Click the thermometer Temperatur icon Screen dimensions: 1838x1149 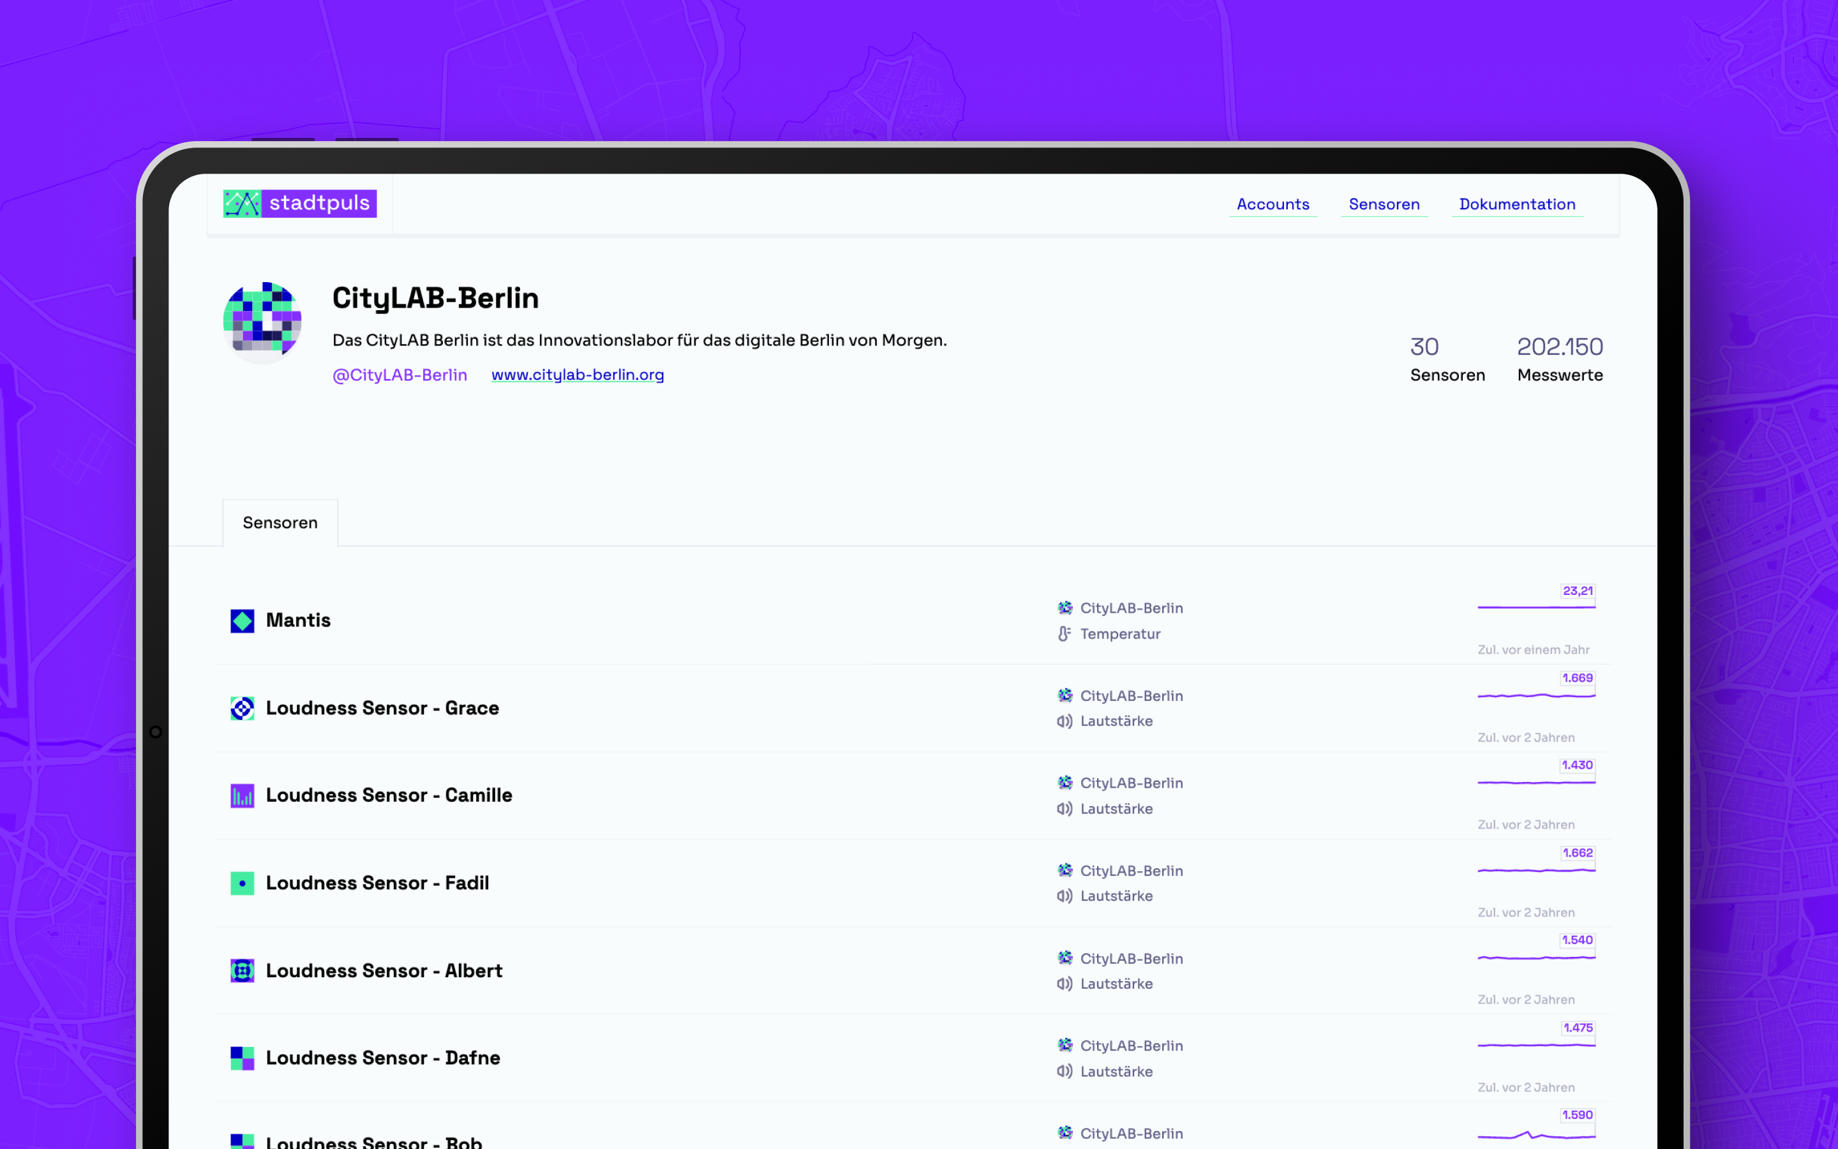1064,634
